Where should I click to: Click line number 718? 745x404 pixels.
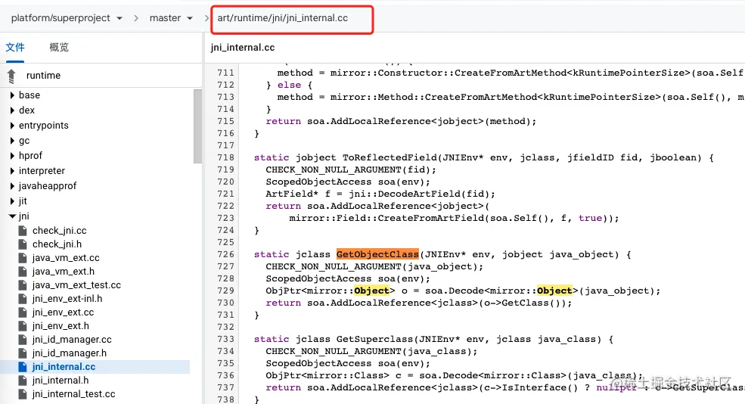225,157
